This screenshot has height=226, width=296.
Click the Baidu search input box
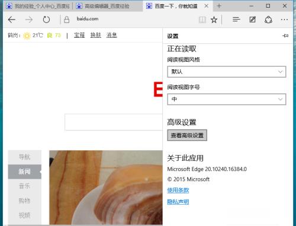click(x=114, y=122)
